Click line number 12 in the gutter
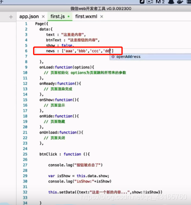The height and width of the screenshot is (205, 191). pos(25,83)
